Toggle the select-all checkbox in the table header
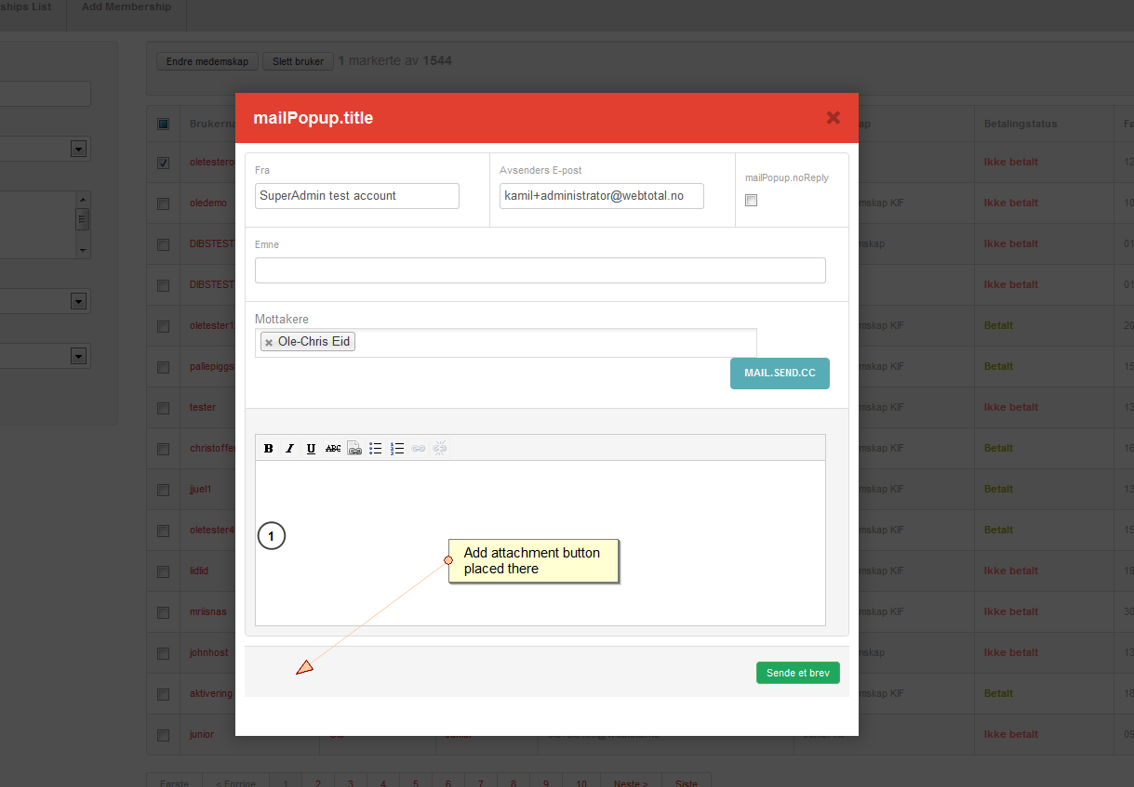 click(x=164, y=124)
